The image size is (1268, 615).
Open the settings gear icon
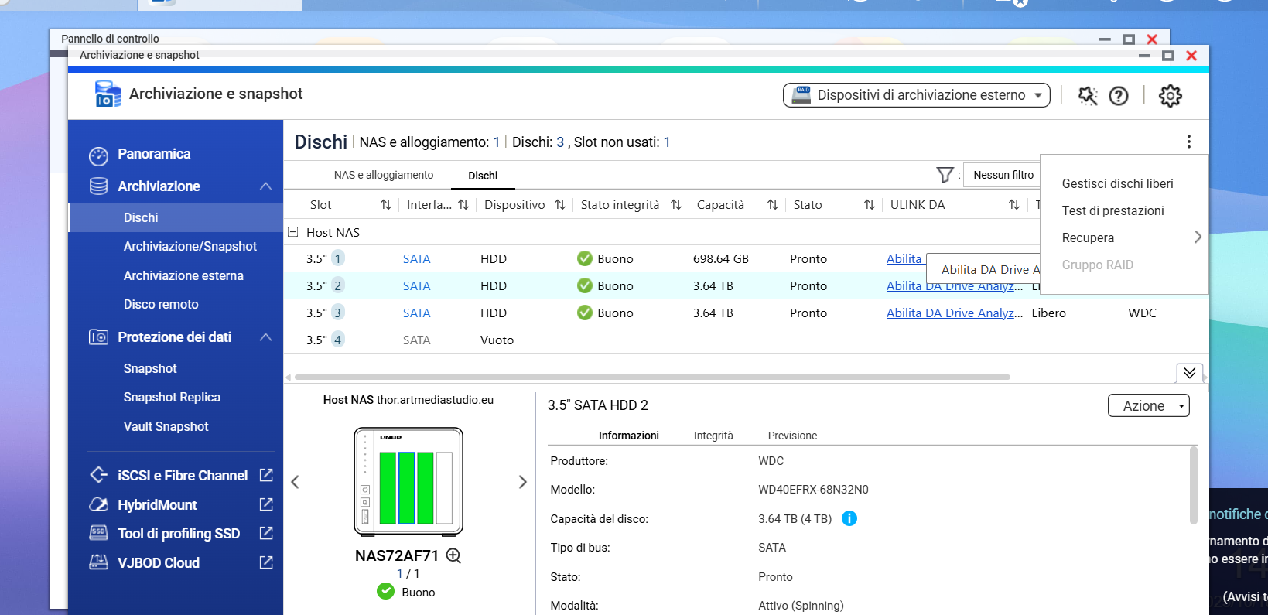click(1170, 96)
